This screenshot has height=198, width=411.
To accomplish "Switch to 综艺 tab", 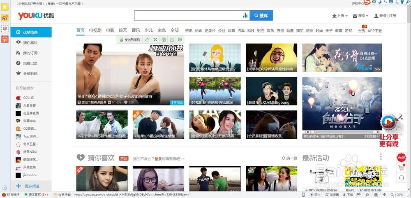I will tap(123, 30).
